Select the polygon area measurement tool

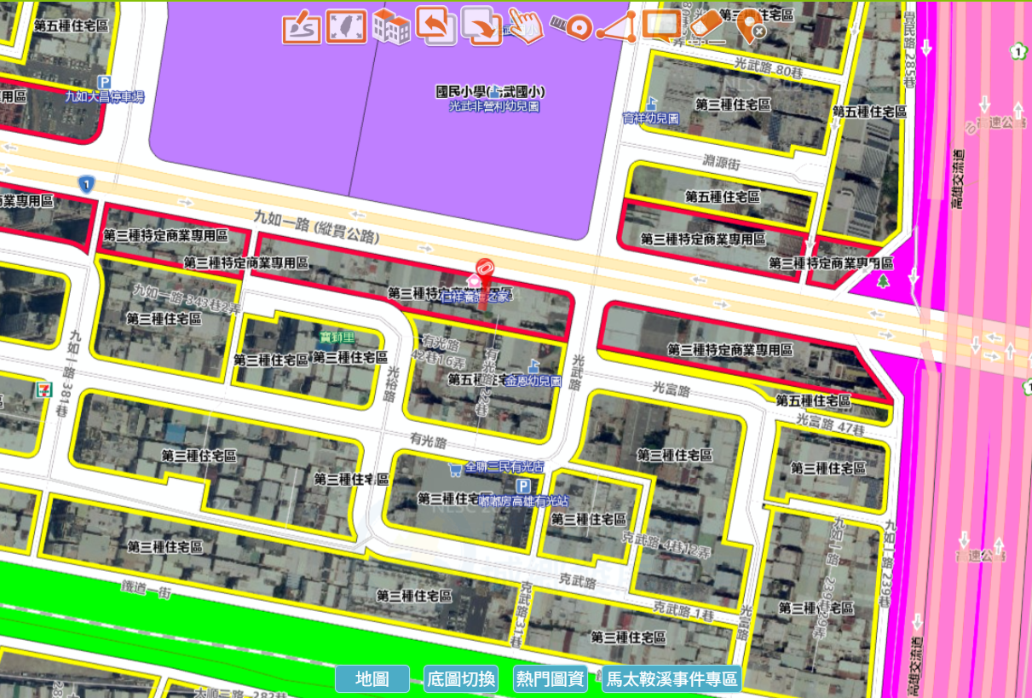click(x=615, y=27)
